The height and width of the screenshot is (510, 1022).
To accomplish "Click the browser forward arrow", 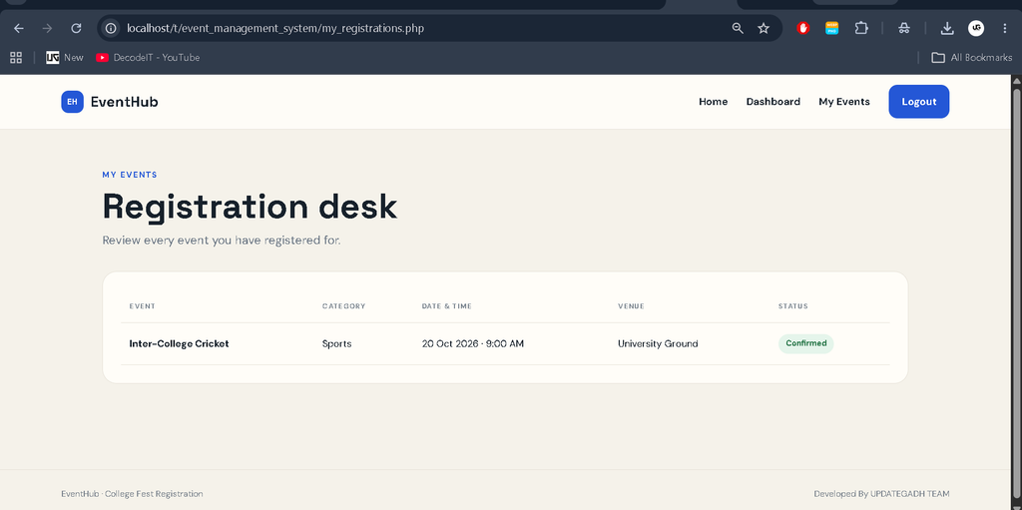I will 47,28.
